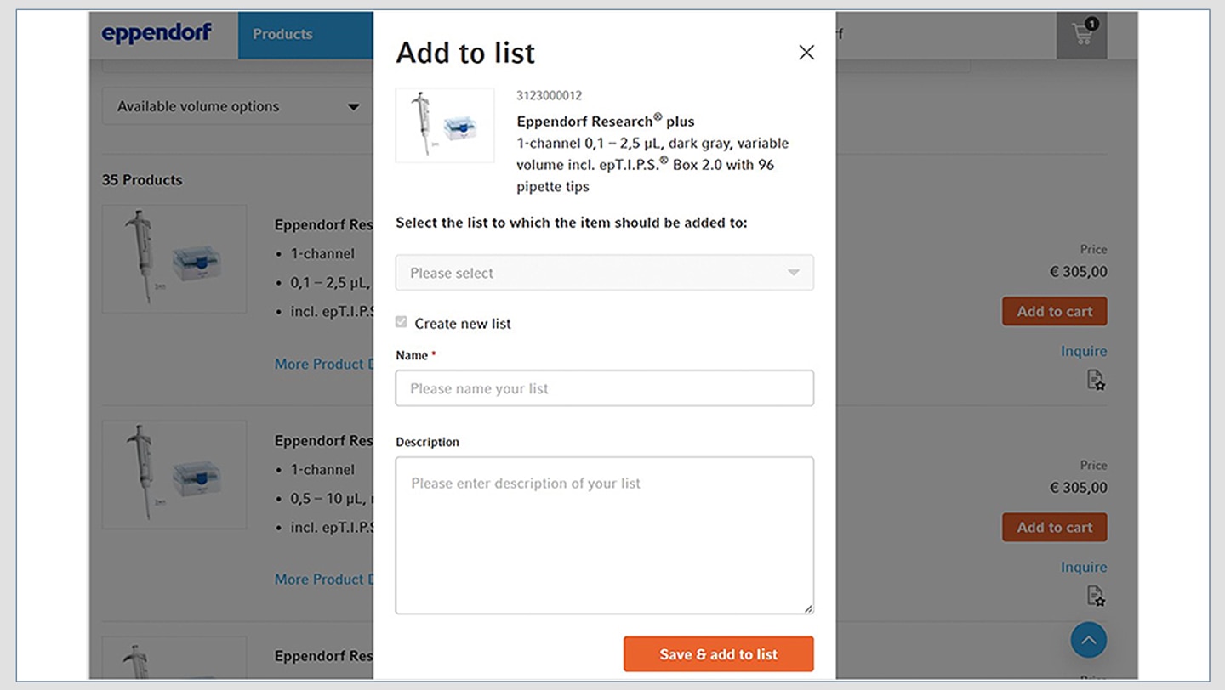Viewport: 1225px width, 690px height.
Task: Toggle the Create new list checkbox
Action: click(x=402, y=322)
